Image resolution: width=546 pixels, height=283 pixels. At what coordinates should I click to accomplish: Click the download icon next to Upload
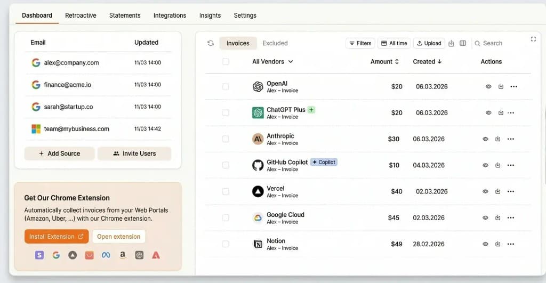coord(451,43)
